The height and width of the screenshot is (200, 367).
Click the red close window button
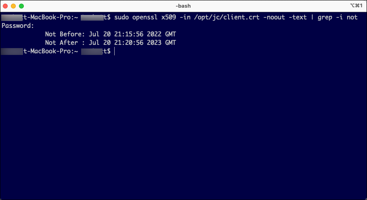(x=5, y=6)
